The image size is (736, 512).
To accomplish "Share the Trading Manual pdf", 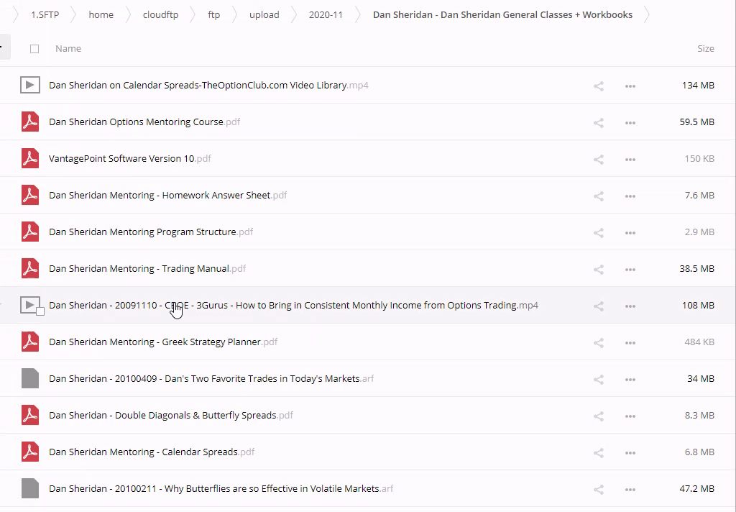I will coord(598,269).
